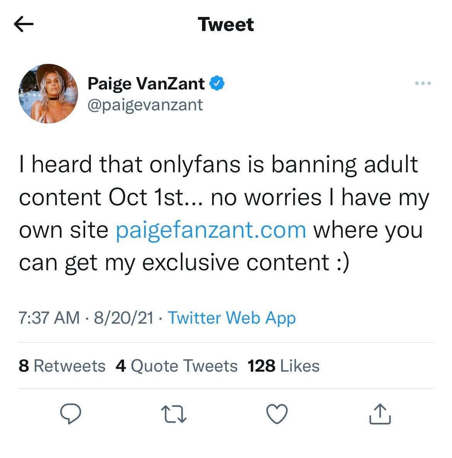The height and width of the screenshot is (458, 452).
Task: Click the 7:37 AM timestamp
Action: tap(49, 318)
